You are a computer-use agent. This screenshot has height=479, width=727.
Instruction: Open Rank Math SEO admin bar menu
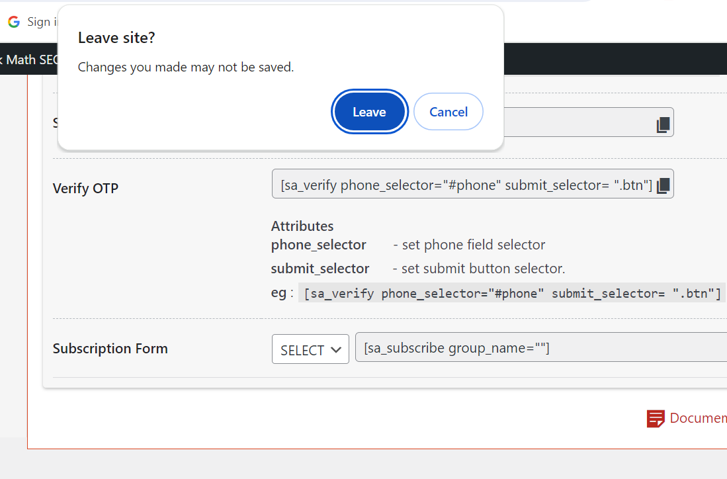29,60
